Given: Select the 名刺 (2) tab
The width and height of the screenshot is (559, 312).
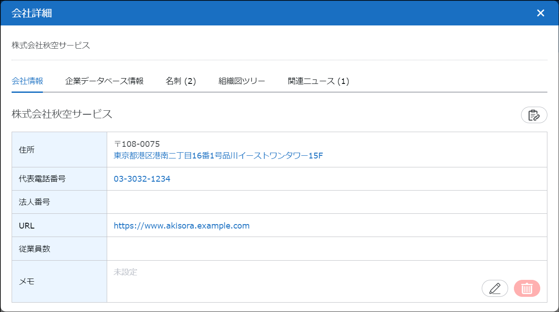Looking at the screenshot, I should [x=181, y=81].
